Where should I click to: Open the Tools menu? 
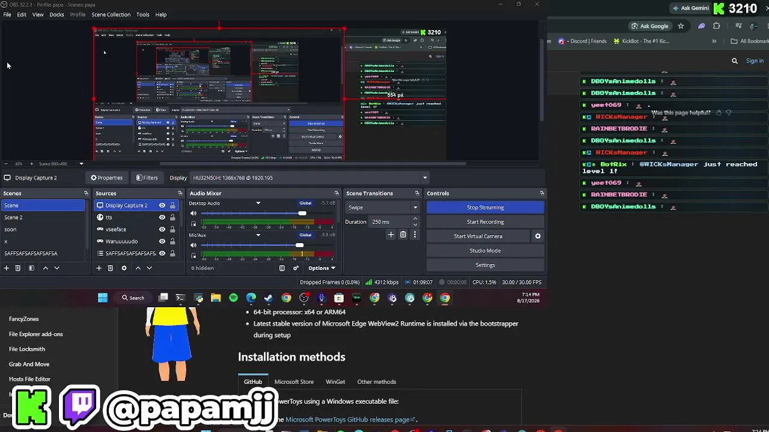point(142,14)
